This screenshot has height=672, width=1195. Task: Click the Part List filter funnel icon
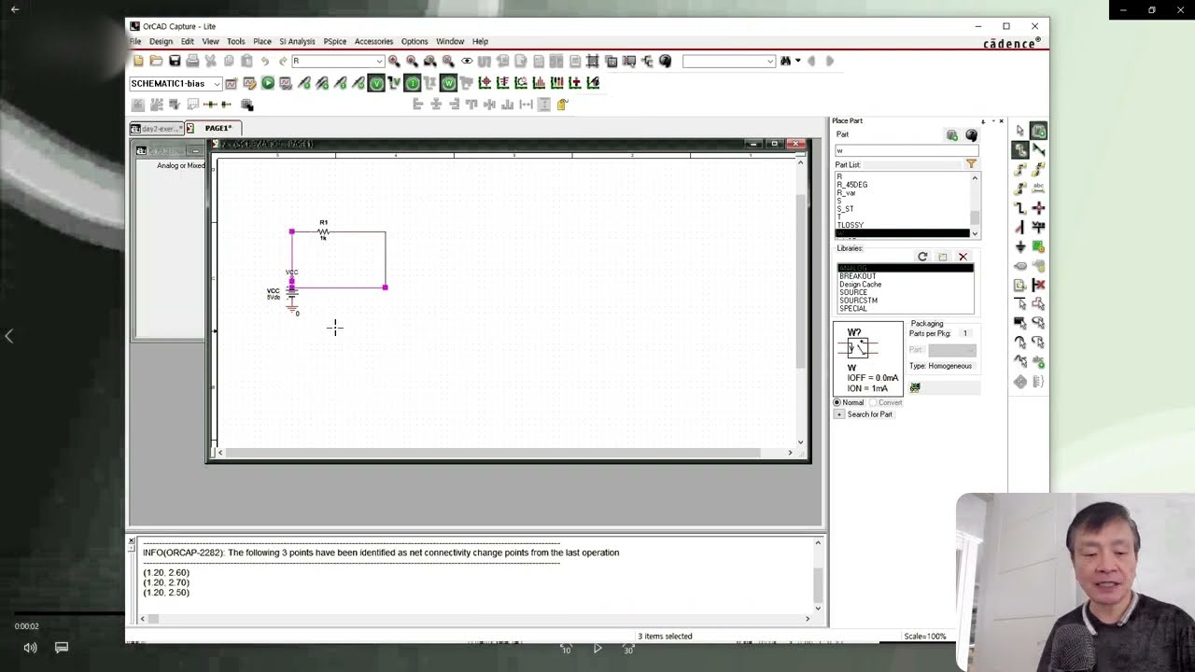click(971, 164)
